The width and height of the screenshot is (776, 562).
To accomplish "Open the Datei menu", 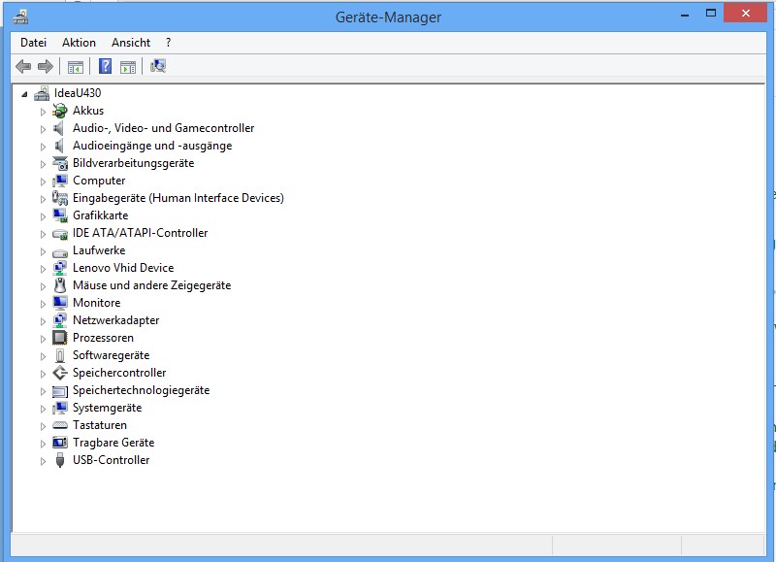I will [33, 43].
